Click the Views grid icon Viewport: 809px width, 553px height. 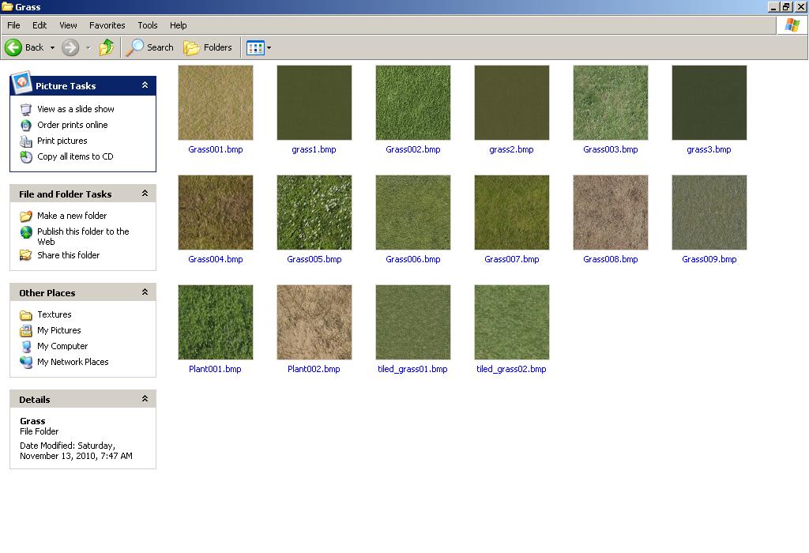[255, 47]
